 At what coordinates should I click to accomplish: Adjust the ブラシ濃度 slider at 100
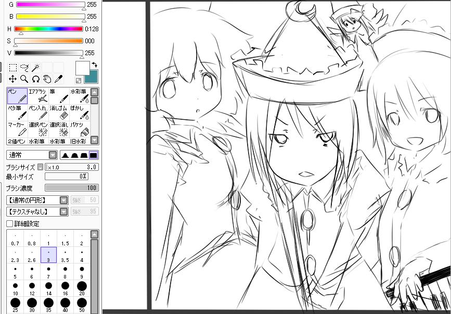coord(72,188)
